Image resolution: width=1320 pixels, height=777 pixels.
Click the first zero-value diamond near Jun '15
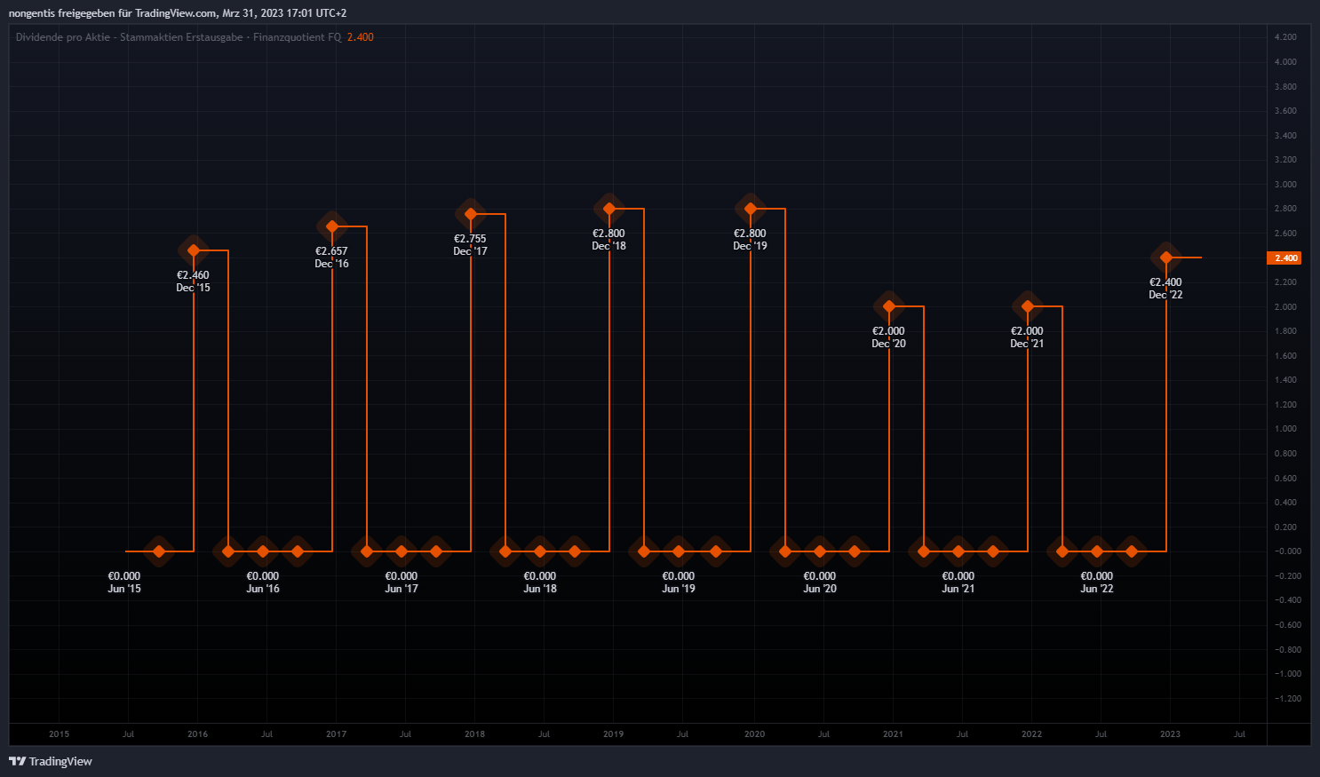[x=159, y=551]
